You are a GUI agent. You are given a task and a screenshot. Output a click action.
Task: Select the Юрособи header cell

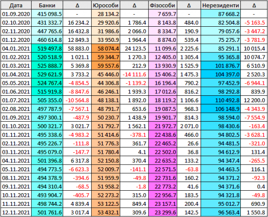tap(106, 5)
